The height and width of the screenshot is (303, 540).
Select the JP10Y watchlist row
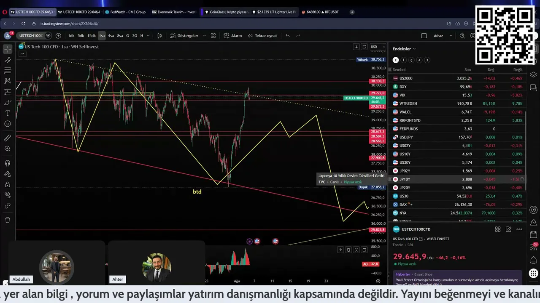[458, 179]
